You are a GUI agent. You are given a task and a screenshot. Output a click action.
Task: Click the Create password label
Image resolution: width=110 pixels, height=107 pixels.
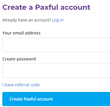point(19,59)
